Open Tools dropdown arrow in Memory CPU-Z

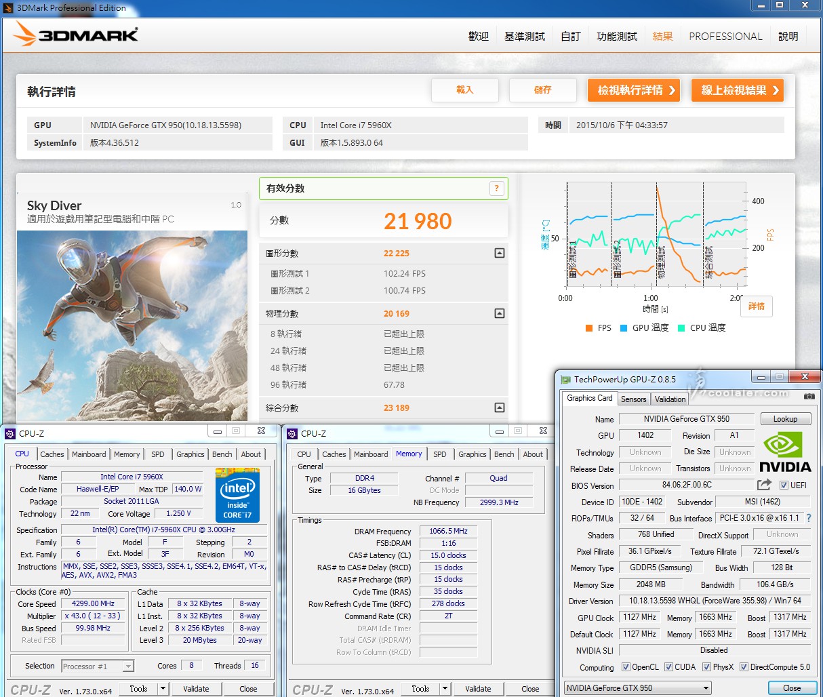click(445, 689)
